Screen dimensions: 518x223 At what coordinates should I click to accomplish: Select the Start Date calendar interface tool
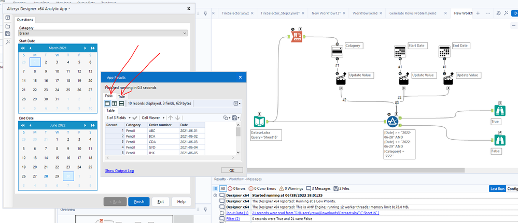(400, 51)
